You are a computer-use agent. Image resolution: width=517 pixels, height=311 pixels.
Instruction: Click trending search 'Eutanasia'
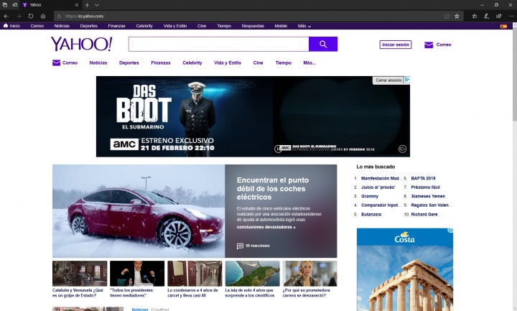[x=371, y=214]
